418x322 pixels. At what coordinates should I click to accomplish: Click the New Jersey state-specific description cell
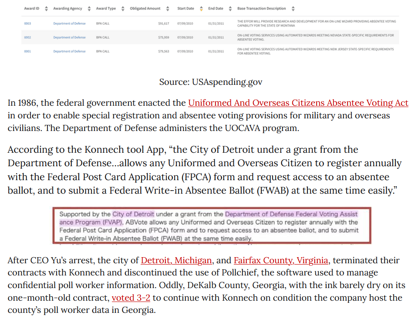coord(315,51)
